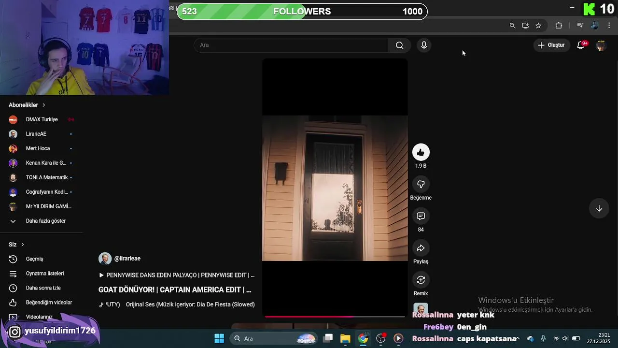Open DMAX Turkiye channel
The height and width of the screenshot is (348, 618).
point(42,119)
